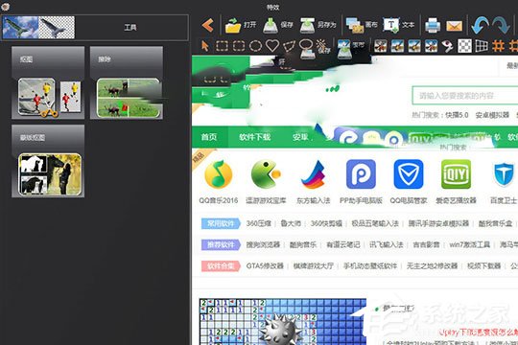This screenshot has height=345, width=518.
Task: Select the magic wand tool
Action: (x=321, y=45)
